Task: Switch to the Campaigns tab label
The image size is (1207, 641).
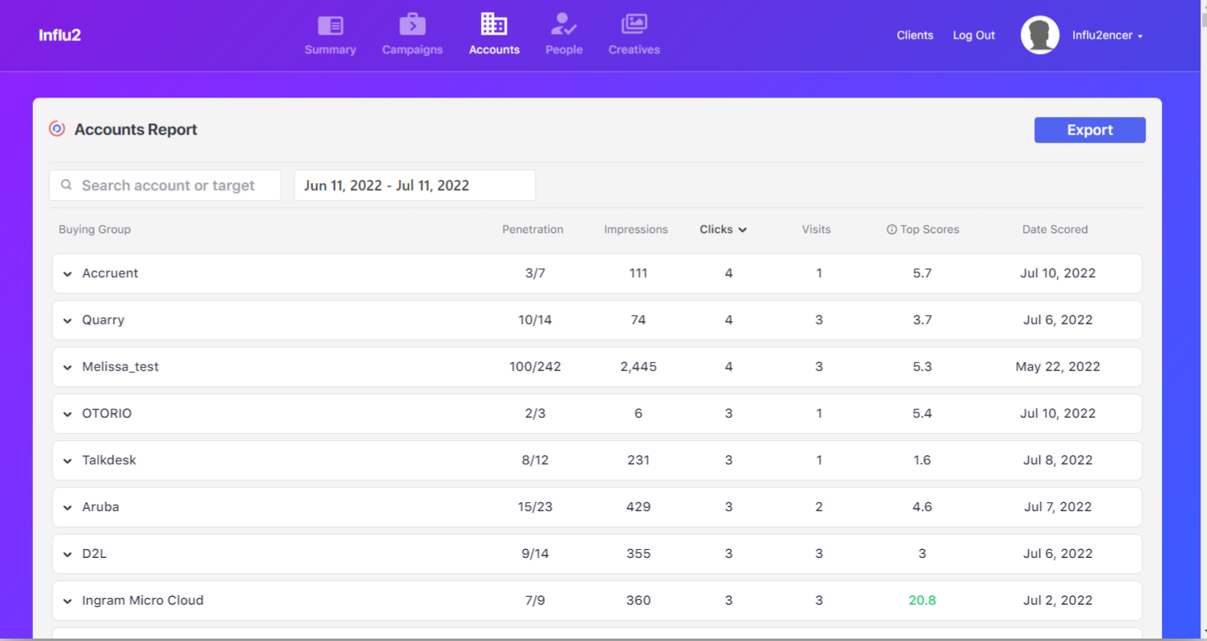Action: pos(412,50)
